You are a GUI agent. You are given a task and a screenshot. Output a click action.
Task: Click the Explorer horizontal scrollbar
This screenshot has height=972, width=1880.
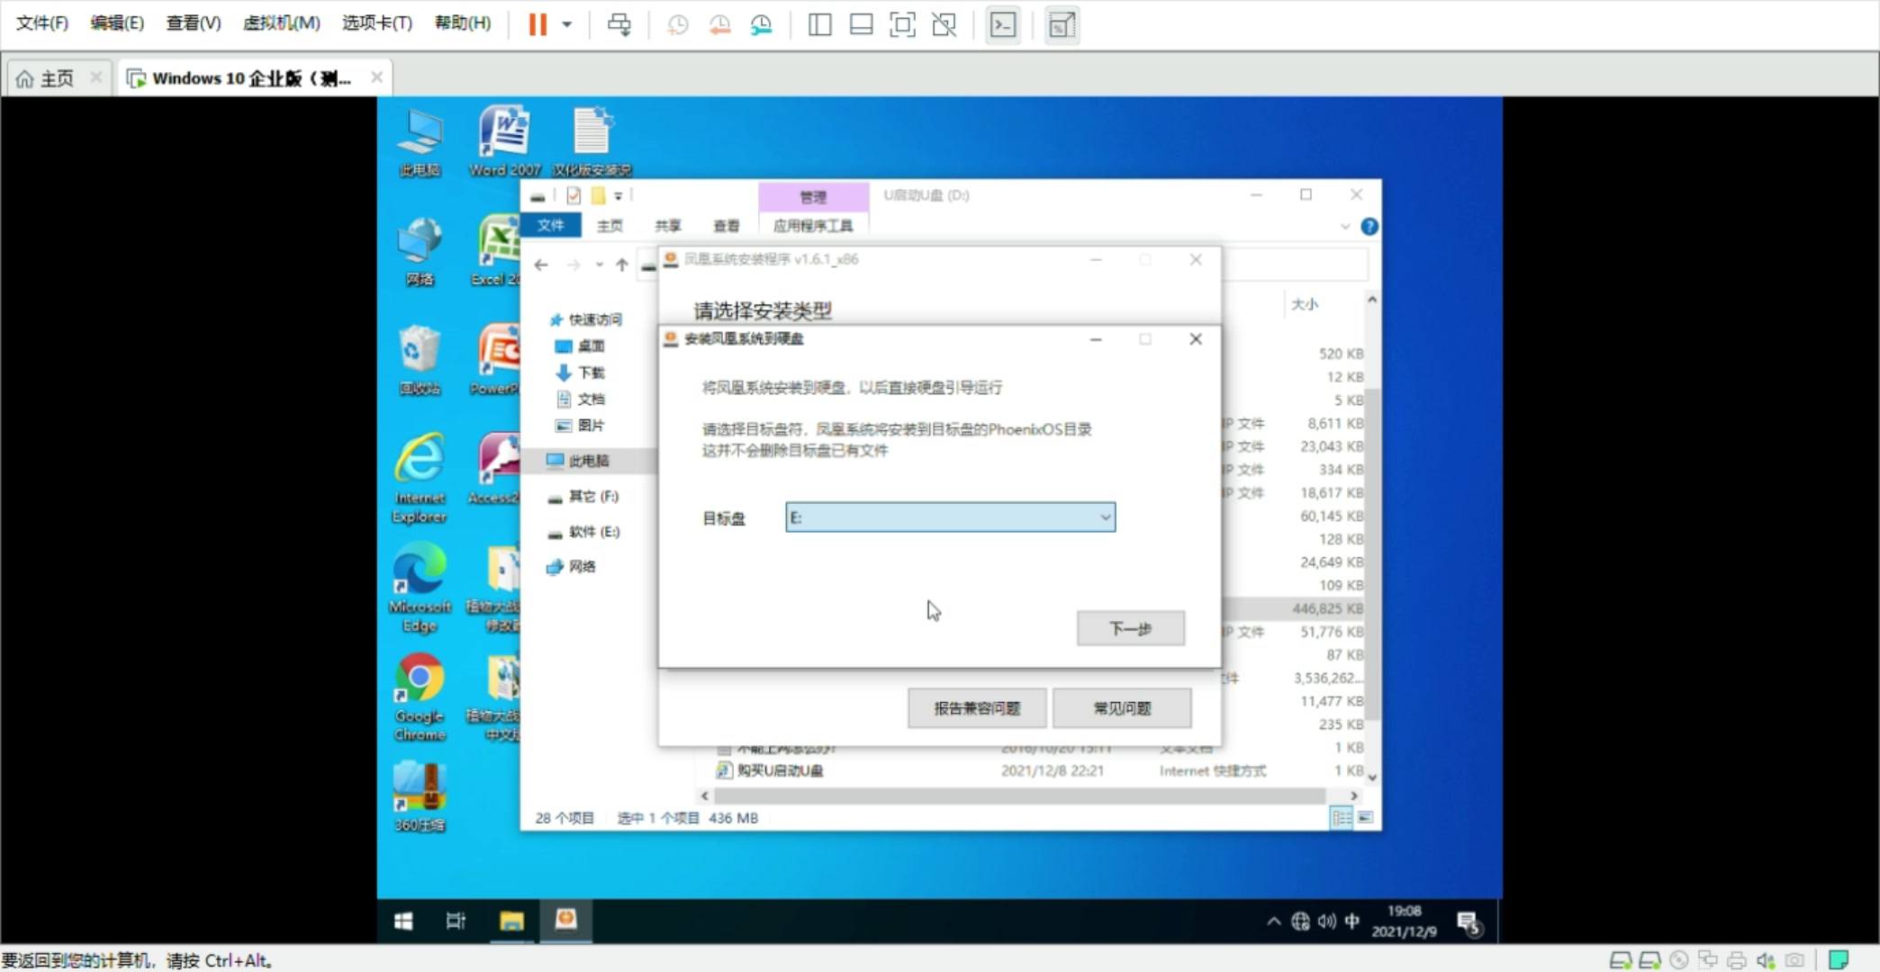1019,796
